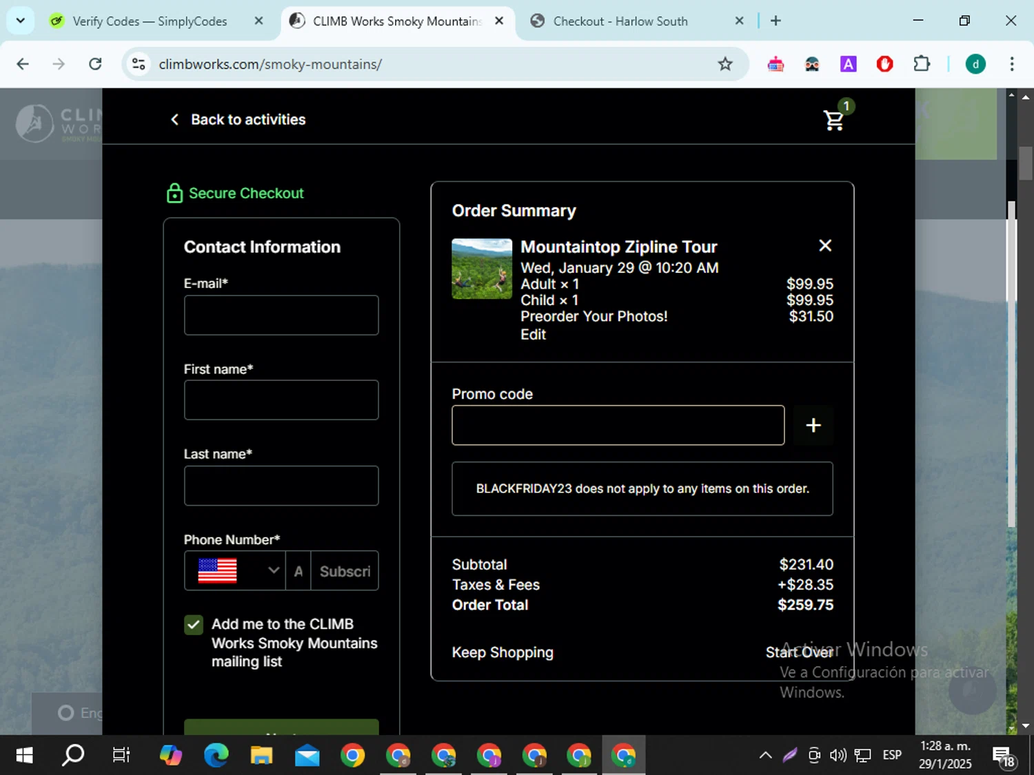Click Keep Shopping link
The height and width of the screenshot is (775, 1034).
coord(503,652)
